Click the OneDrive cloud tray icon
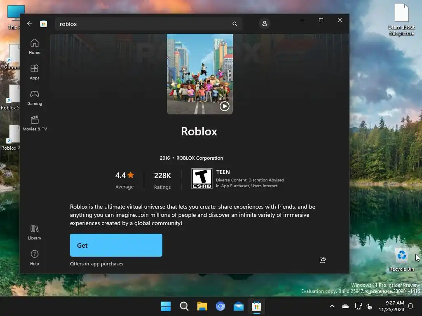422x316 pixels. tap(345, 306)
